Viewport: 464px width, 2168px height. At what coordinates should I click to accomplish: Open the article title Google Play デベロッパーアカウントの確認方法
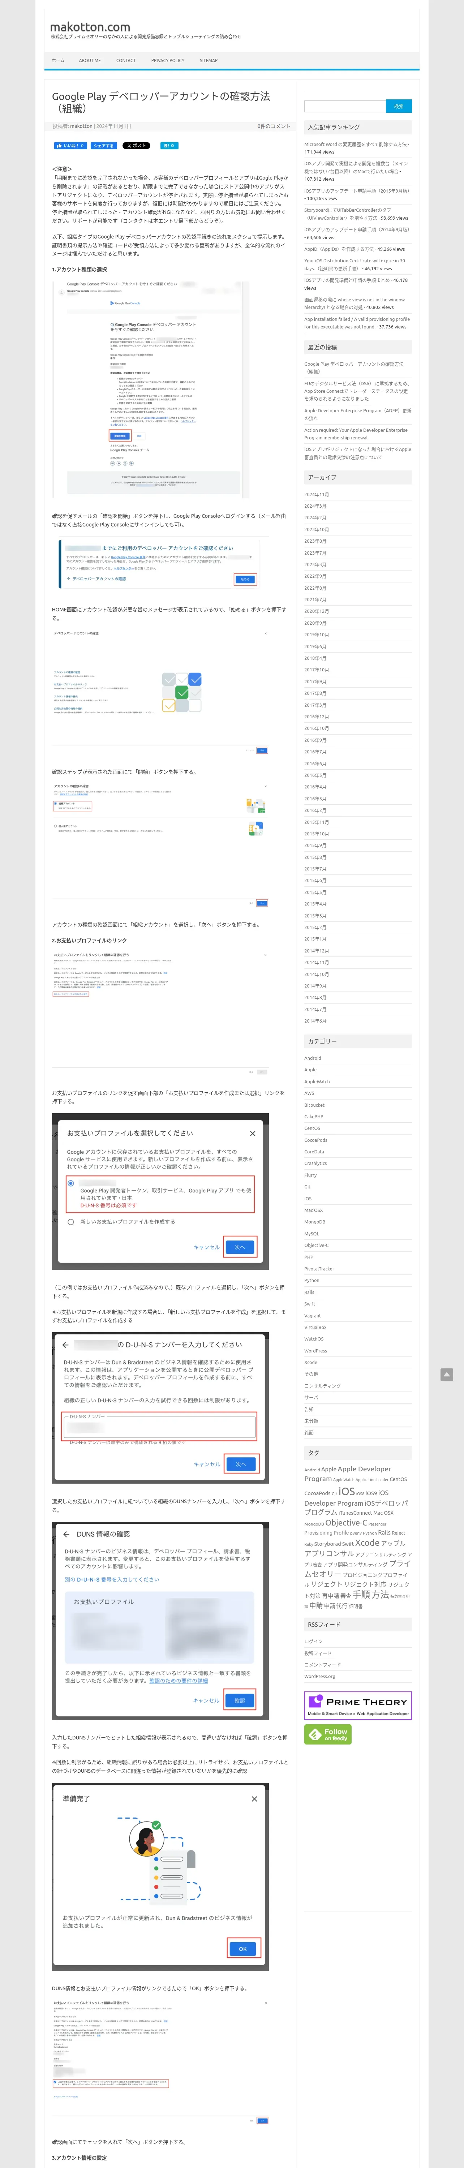point(161,102)
